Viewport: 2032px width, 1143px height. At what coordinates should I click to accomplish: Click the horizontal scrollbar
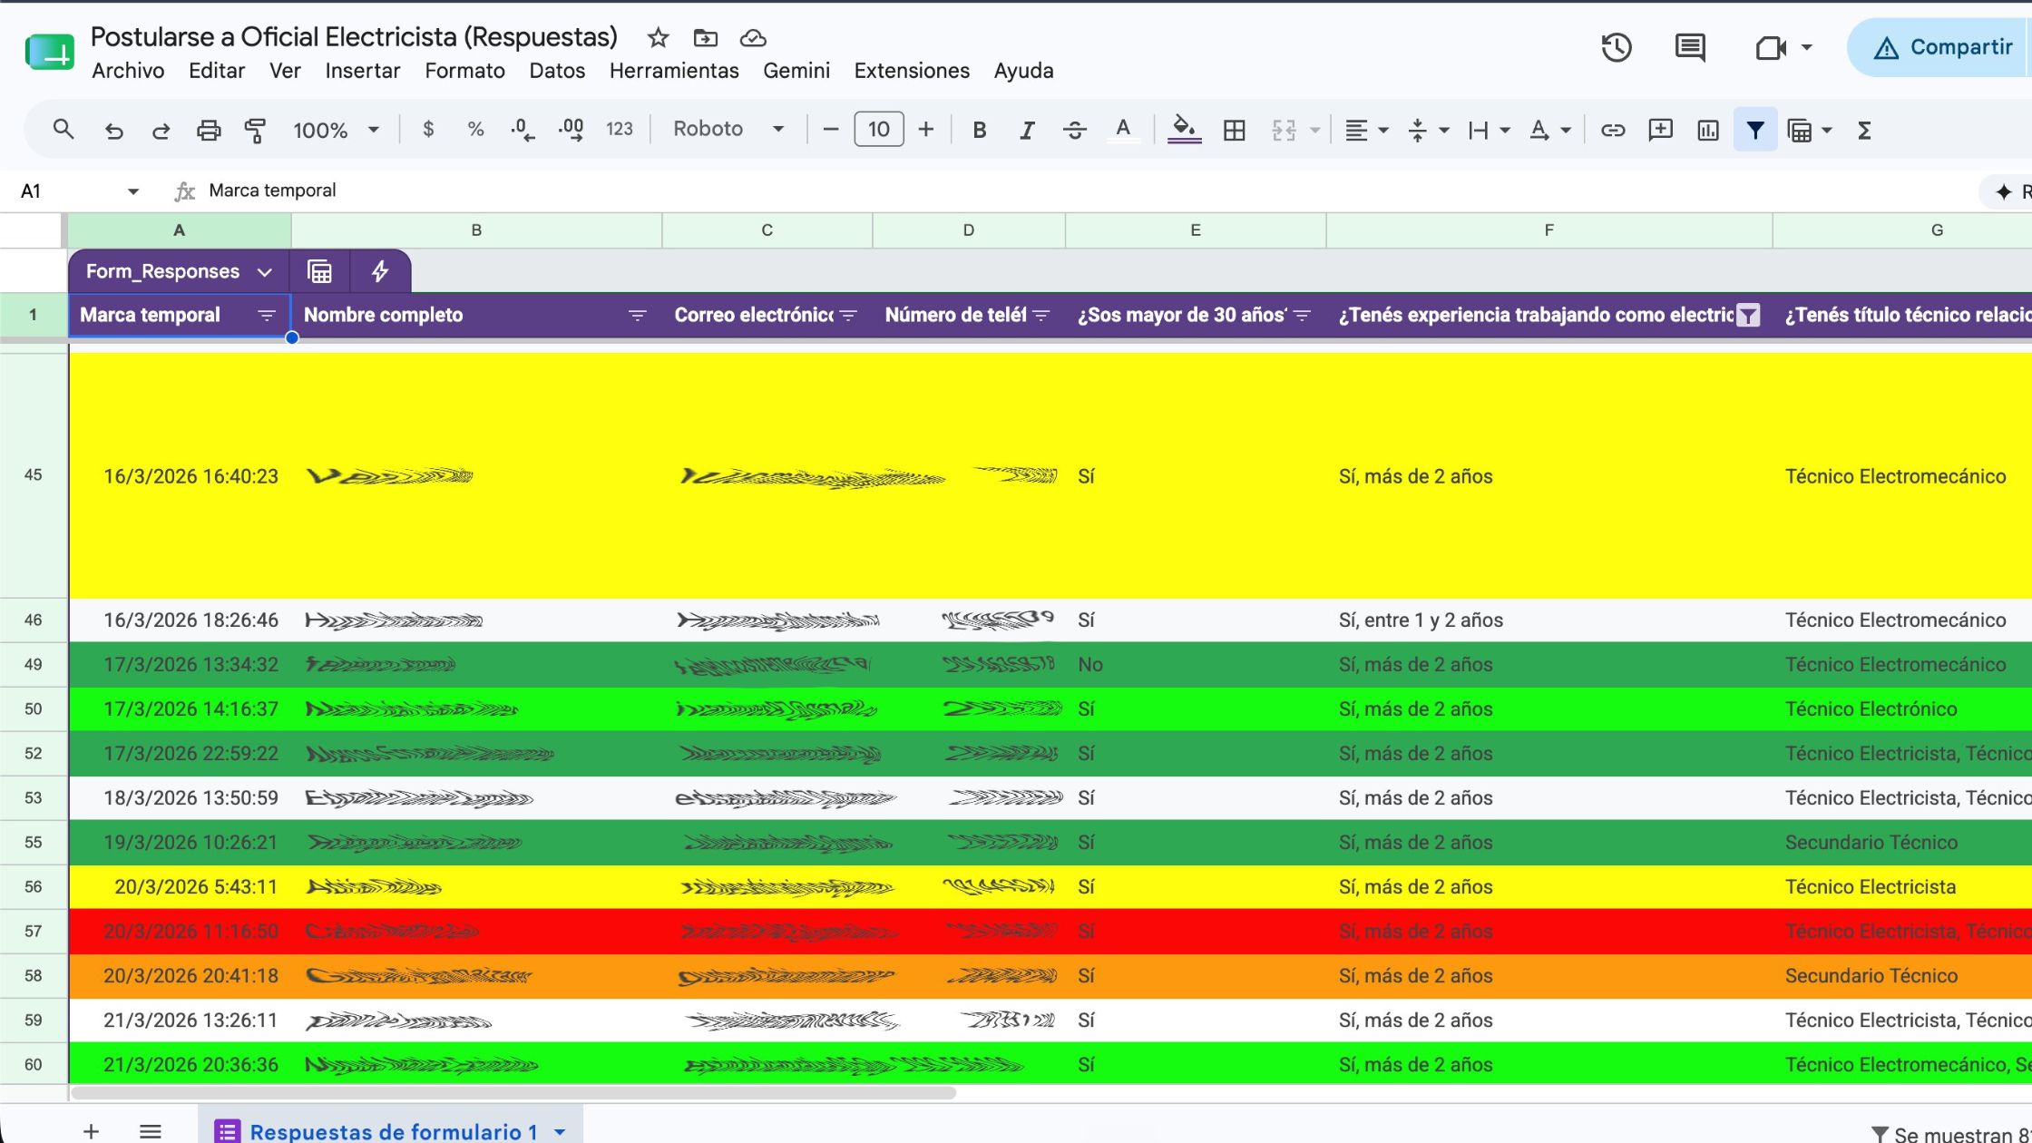(513, 1093)
